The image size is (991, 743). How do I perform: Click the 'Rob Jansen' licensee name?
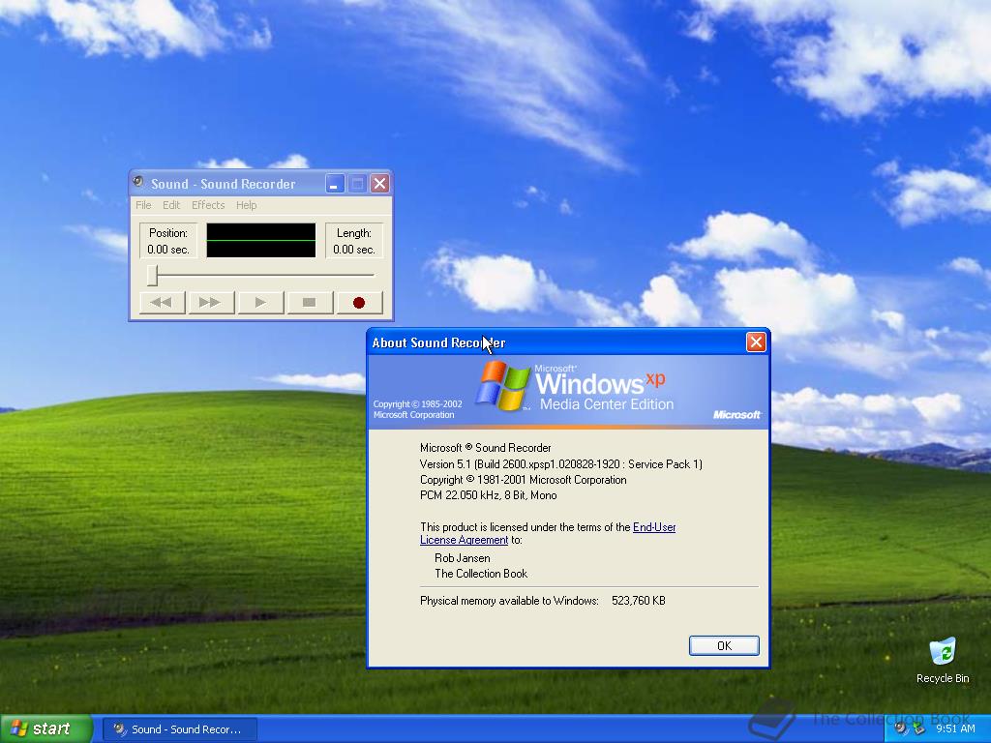tap(462, 558)
